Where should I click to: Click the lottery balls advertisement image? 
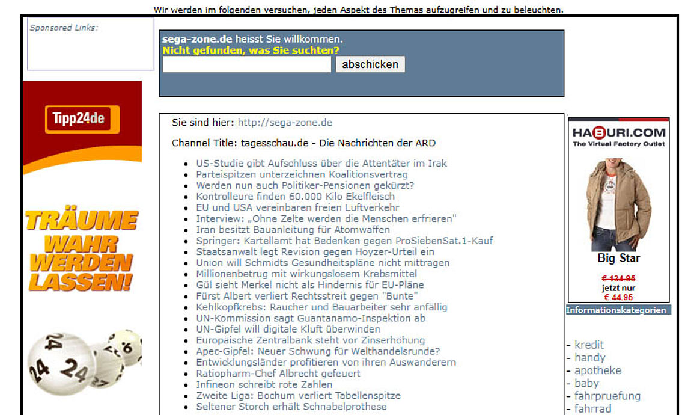coord(78,361)
